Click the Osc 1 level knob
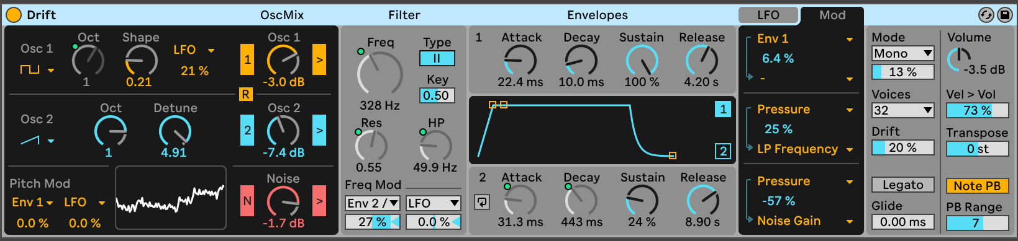This screenshot has width=1018, height=241. pyautogui.click(x=283, y=60)
